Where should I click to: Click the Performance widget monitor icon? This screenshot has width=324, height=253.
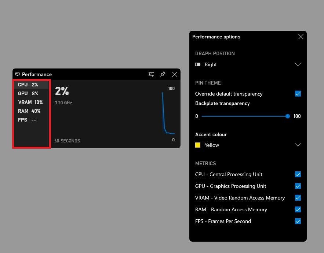point(18,74)
